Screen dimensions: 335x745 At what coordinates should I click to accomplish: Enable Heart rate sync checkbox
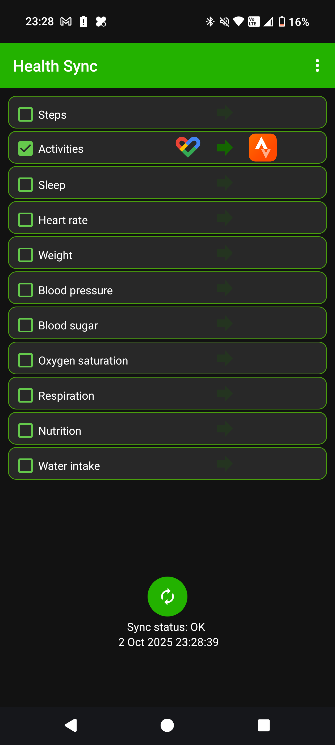pos(26,220)
